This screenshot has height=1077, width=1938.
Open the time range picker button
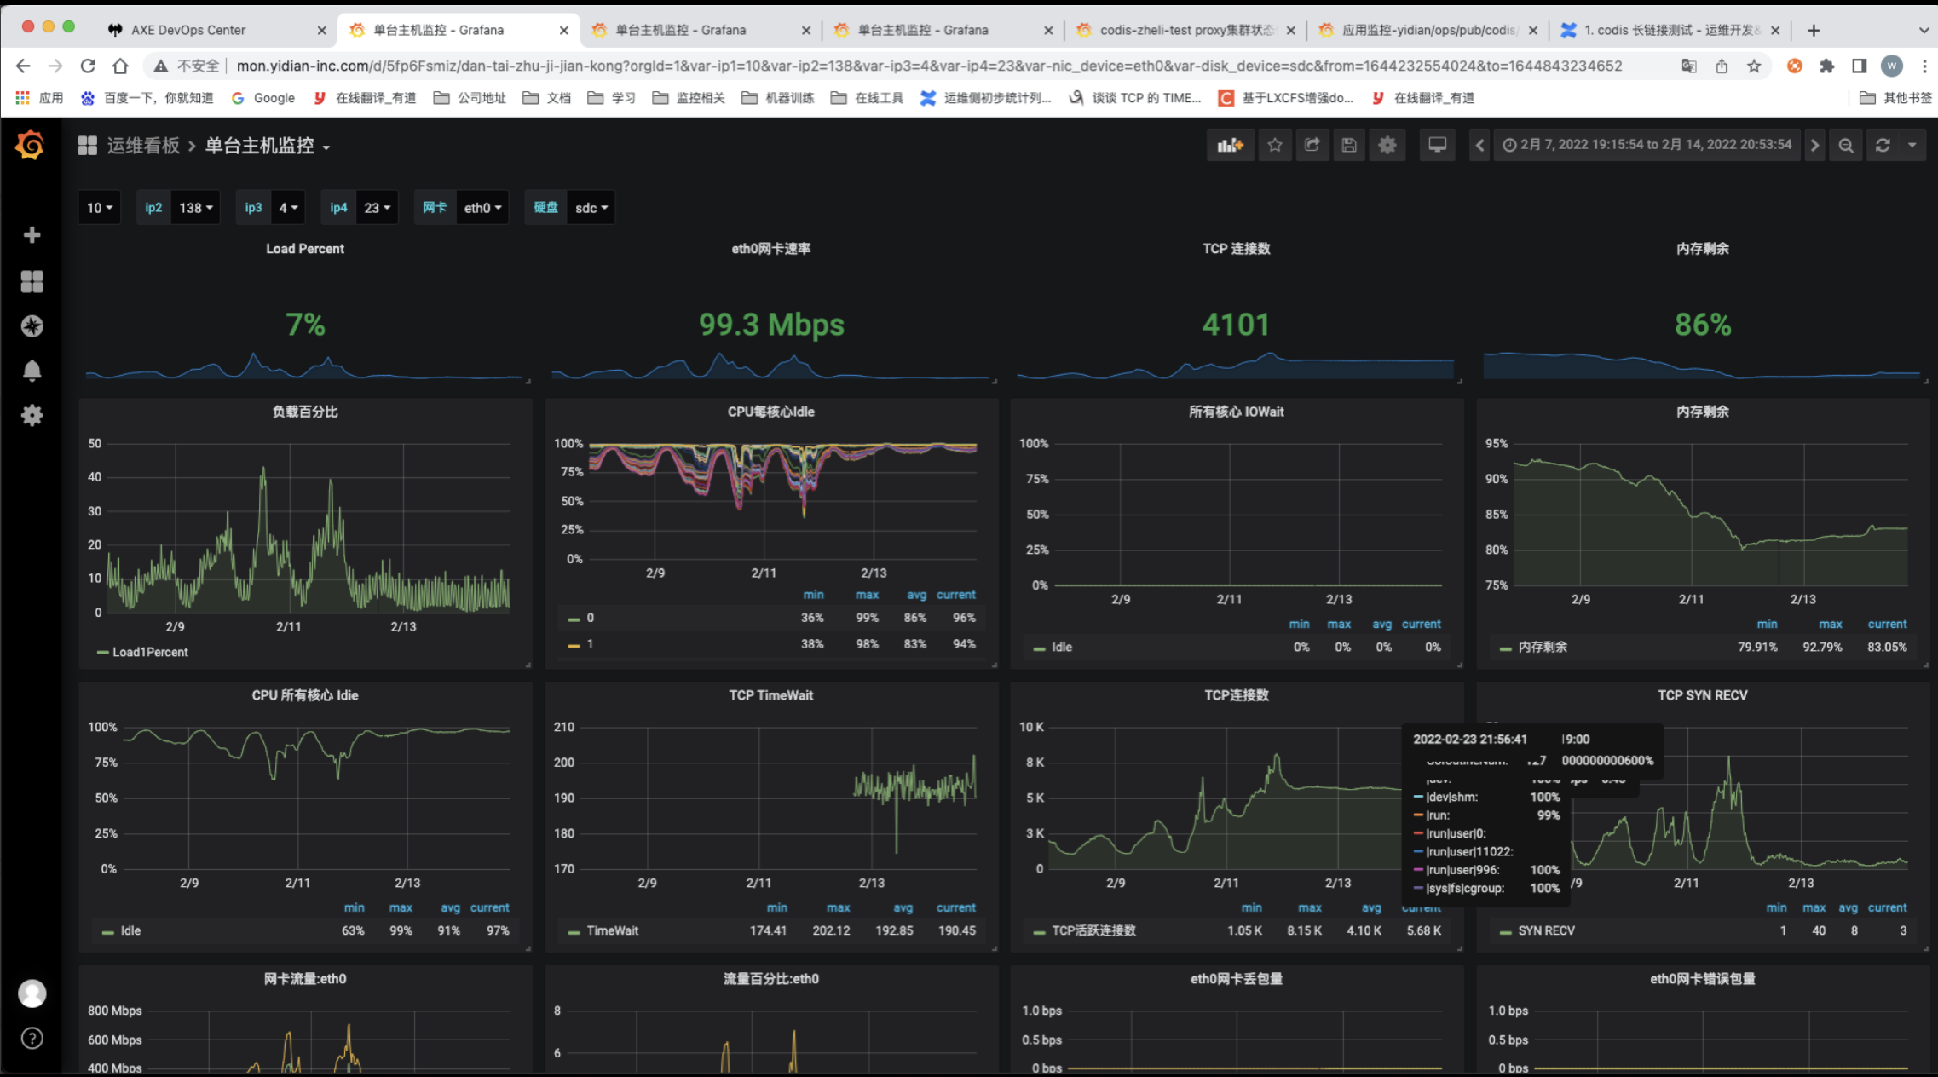point(1647,145)
